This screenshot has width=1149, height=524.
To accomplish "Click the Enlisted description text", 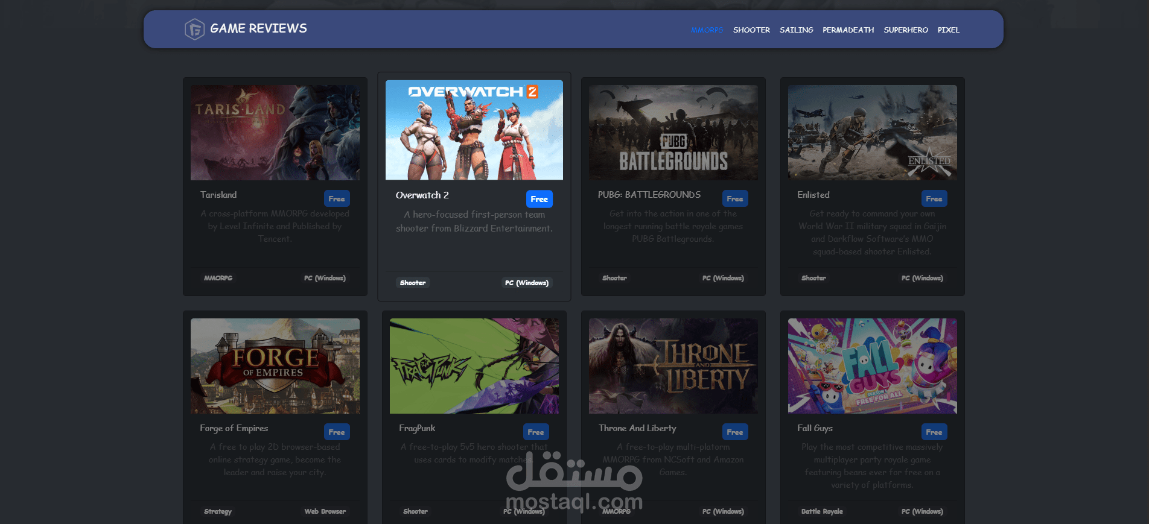I will tap(873, 232).
